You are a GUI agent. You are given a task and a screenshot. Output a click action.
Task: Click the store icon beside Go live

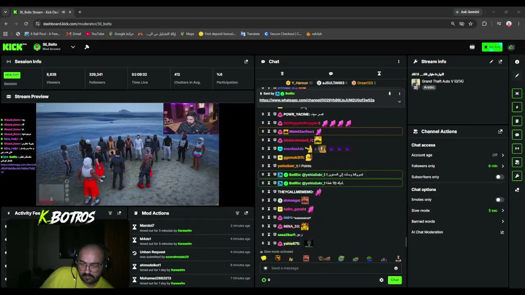coord(472,47)
